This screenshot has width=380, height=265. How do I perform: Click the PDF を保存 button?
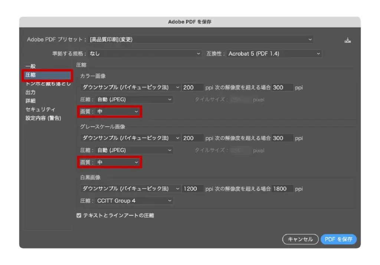(338, 239)
